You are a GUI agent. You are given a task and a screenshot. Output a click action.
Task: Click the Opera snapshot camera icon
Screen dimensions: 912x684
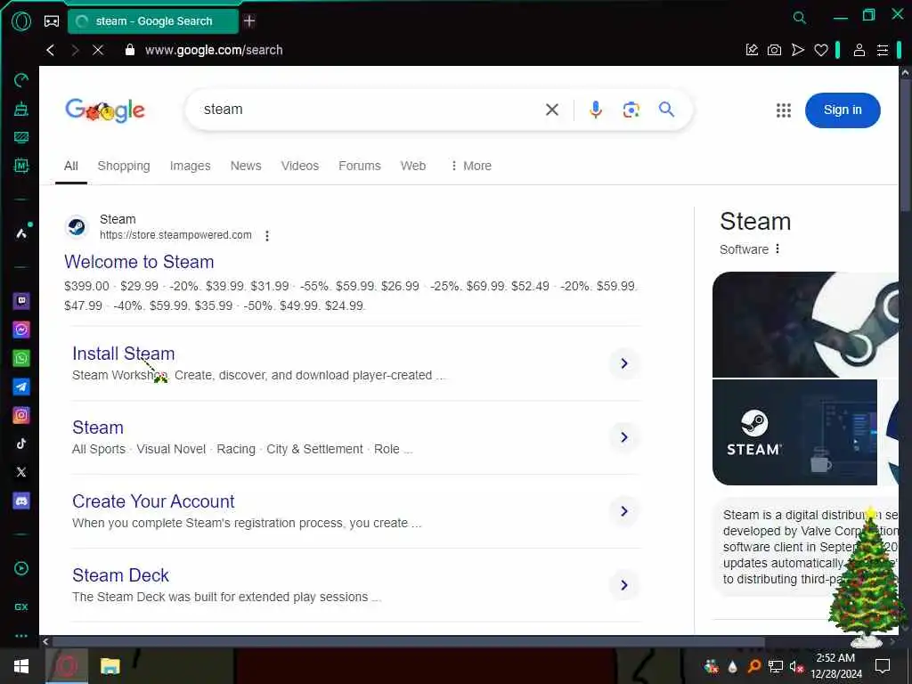point(774,50)
